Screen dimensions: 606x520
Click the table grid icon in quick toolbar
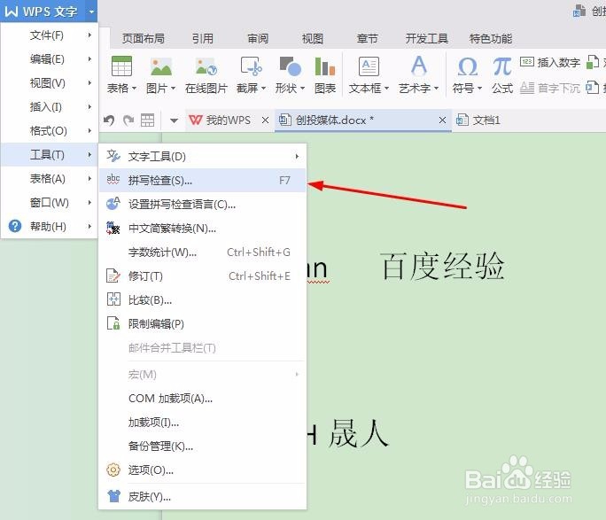coord(147,120)
